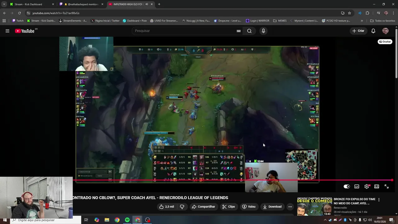Open Chrome tab search dropdown

pyautogui.click(x=4, y=4)
